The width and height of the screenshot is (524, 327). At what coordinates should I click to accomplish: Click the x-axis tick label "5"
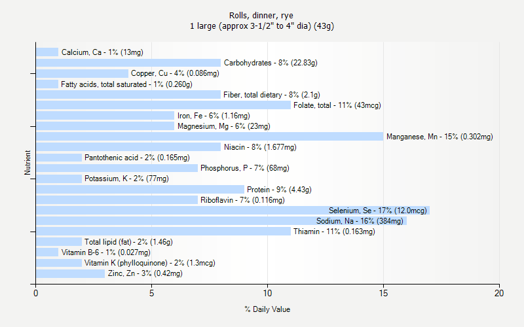tap(151, 293)
